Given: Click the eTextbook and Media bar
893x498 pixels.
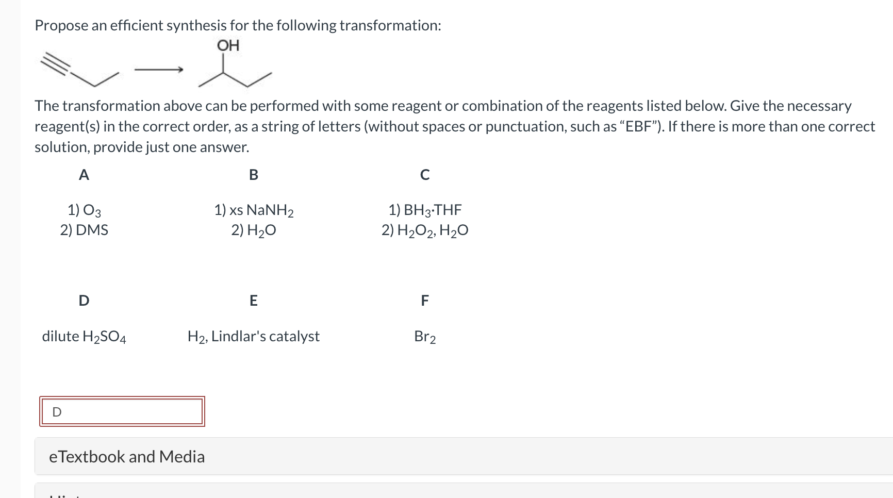Looking at the screenshot, I should click(125, 456).
